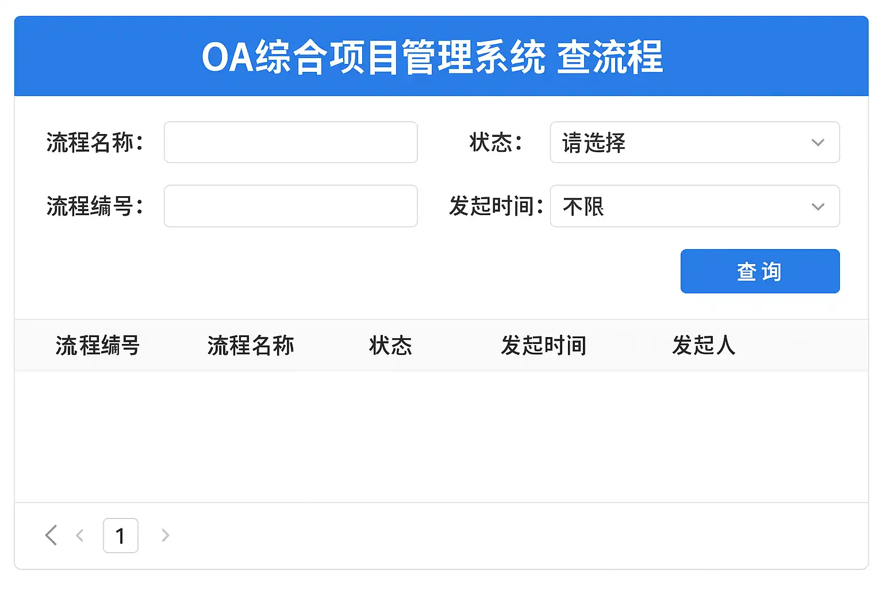Open the 发起时间 dropdown showing 不限

694,206
